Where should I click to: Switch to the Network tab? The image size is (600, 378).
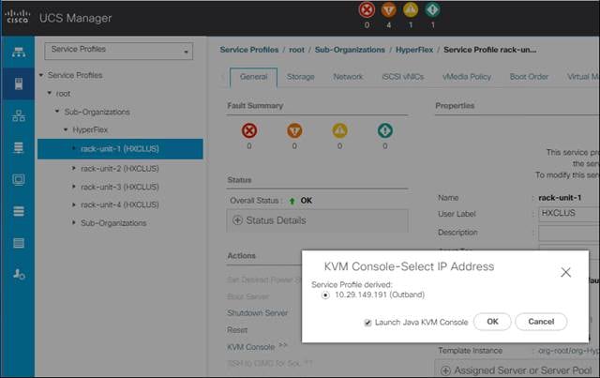(348, 77)
